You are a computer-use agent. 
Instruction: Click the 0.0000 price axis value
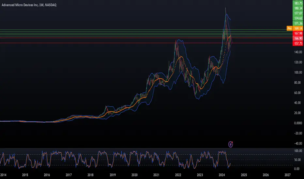point(298,123)
